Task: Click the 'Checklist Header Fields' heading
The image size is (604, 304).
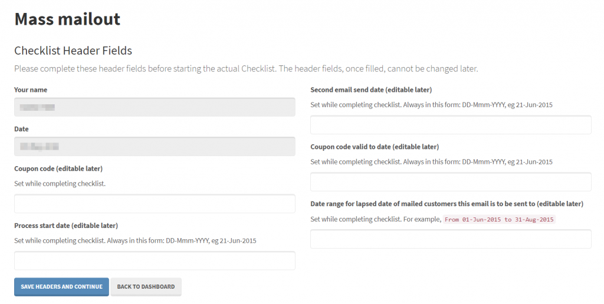Action: [73, 51]
